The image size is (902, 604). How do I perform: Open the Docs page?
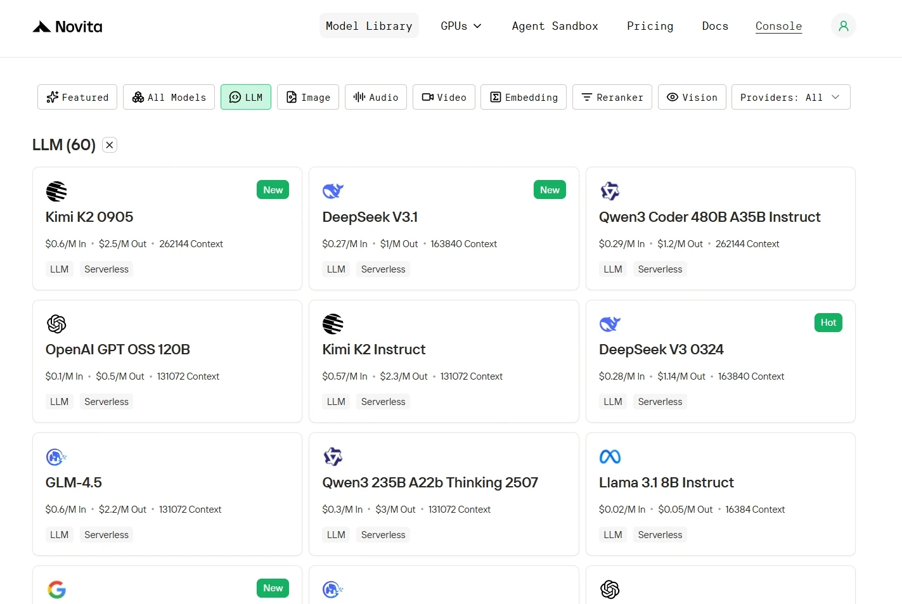pos(715,26)
